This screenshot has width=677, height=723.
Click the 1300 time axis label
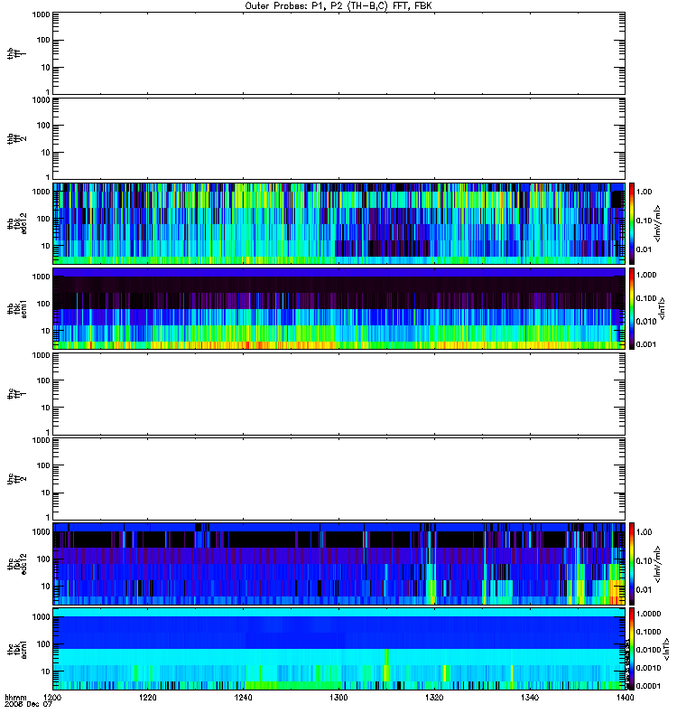tap(338, 698)
